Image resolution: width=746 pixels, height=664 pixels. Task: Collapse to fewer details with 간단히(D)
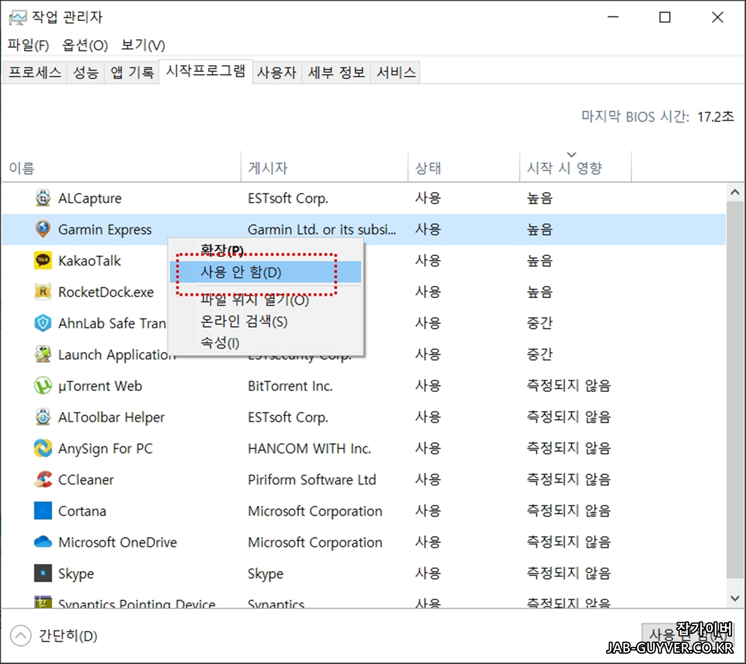pos(54,636)
